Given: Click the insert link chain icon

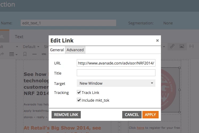Looking at the screenshot, I should 172,46.
